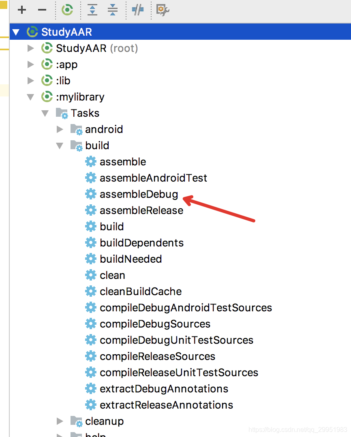Viewport: 351px width, 437px height.
Task: Click the cleanup folder icon
Action: click(x=77, y=422)
